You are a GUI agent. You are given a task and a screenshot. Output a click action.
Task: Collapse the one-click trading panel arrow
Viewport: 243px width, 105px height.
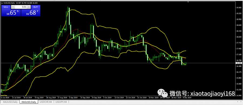2,3
